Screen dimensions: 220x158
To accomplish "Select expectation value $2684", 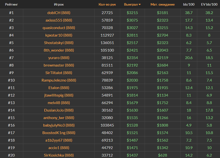I will [x=162, y=65].
